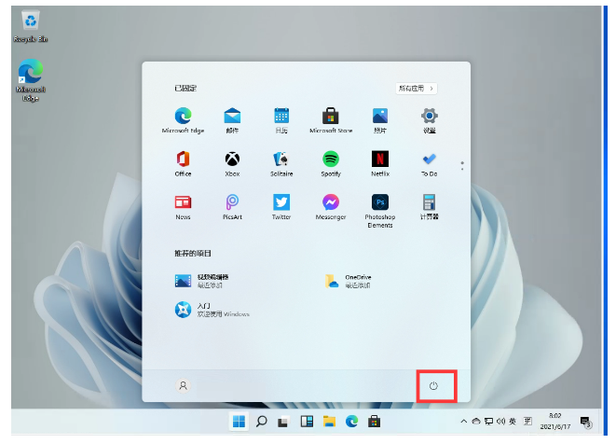616x444 pixels.
Task: Switch the input language indicator
Action: click(x=513, y=422)
